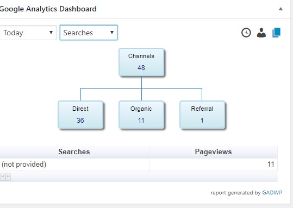Open the Today date range dropdown
Viewport: 293px width, 208px height.
click(x=28, y=33)
